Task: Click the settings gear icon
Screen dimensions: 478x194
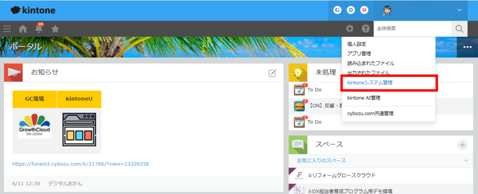Action: [x=350, y=29]
